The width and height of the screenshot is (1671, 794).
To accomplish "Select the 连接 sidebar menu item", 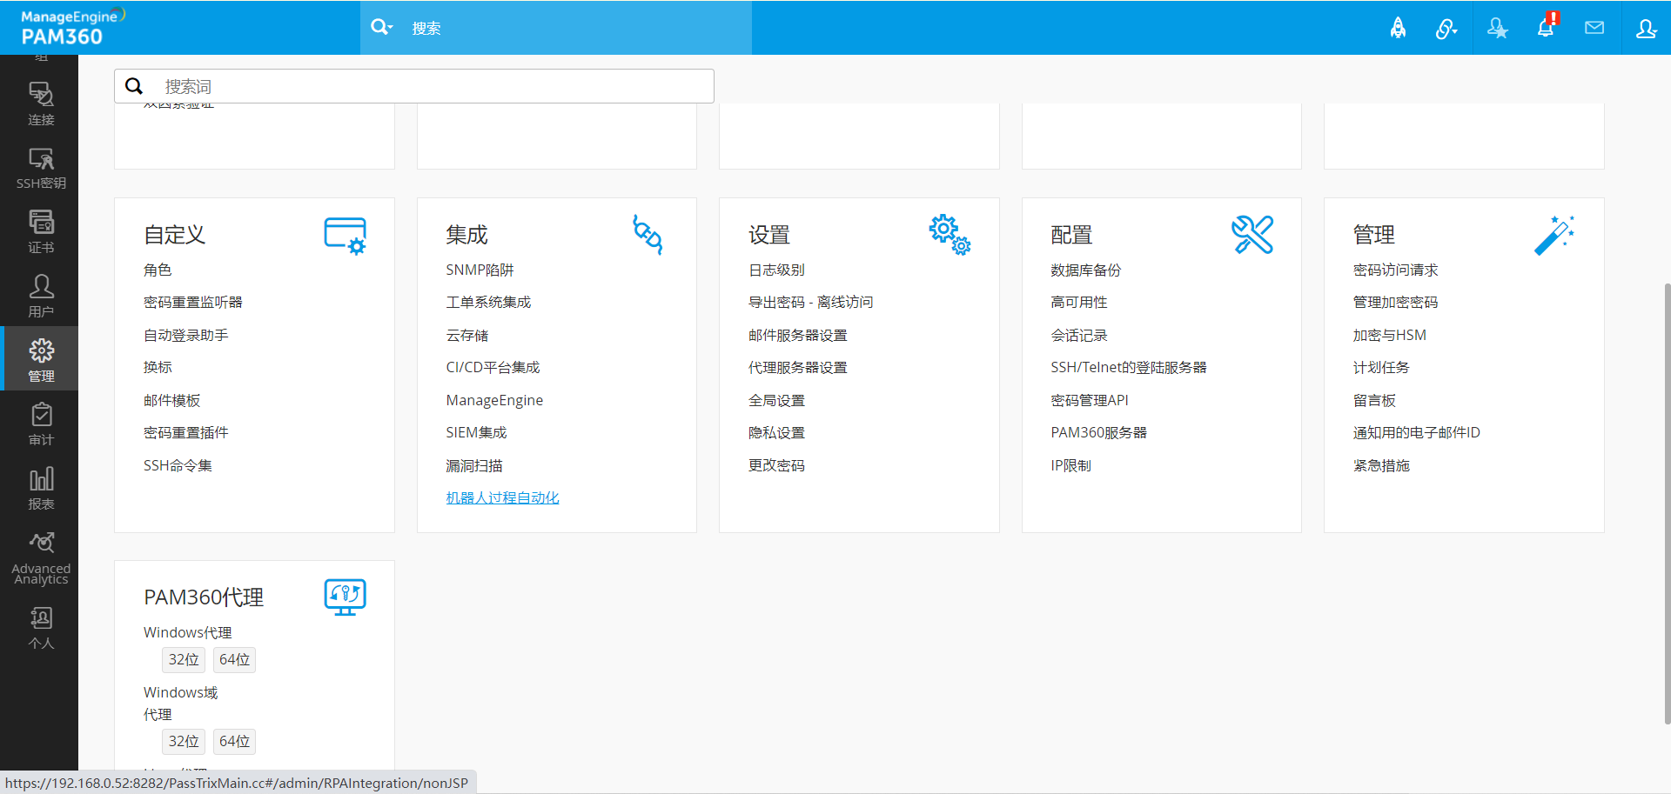I will (41, 104).
